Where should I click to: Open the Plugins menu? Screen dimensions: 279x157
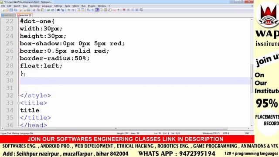[x=92, y=6]
